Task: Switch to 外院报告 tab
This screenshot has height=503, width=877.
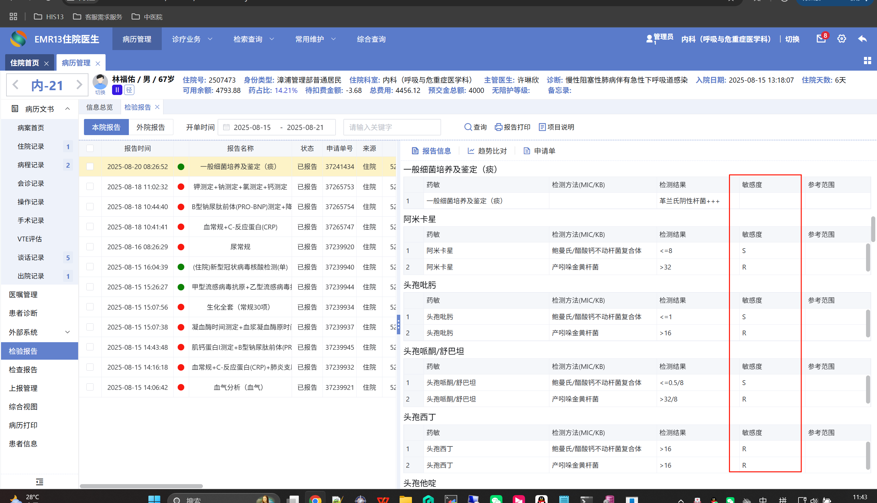Action: [x=150, y=127]
